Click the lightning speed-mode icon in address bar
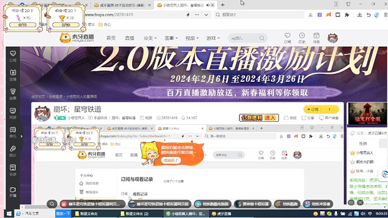Viewport: 388px width, 218px height. [x=188, y=15]
